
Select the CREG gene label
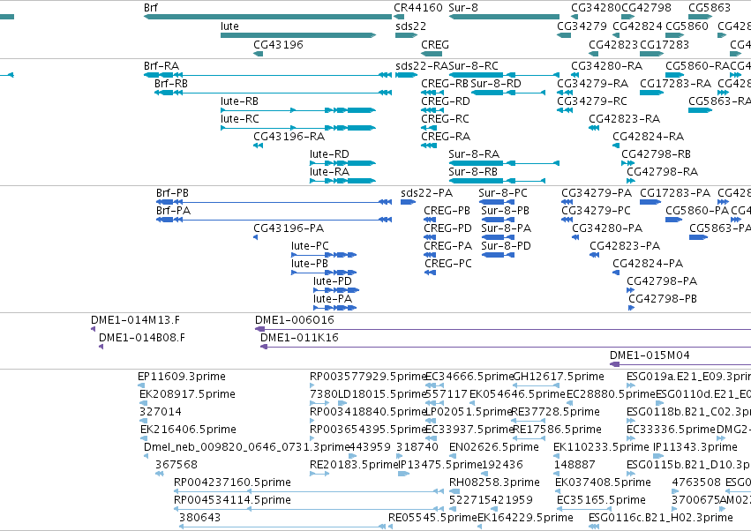pos(435,44)
